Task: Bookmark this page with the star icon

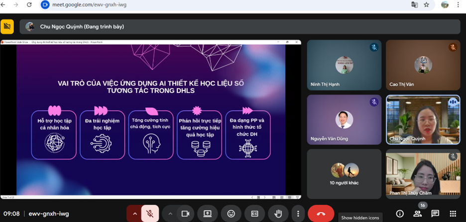Action: 427,4
